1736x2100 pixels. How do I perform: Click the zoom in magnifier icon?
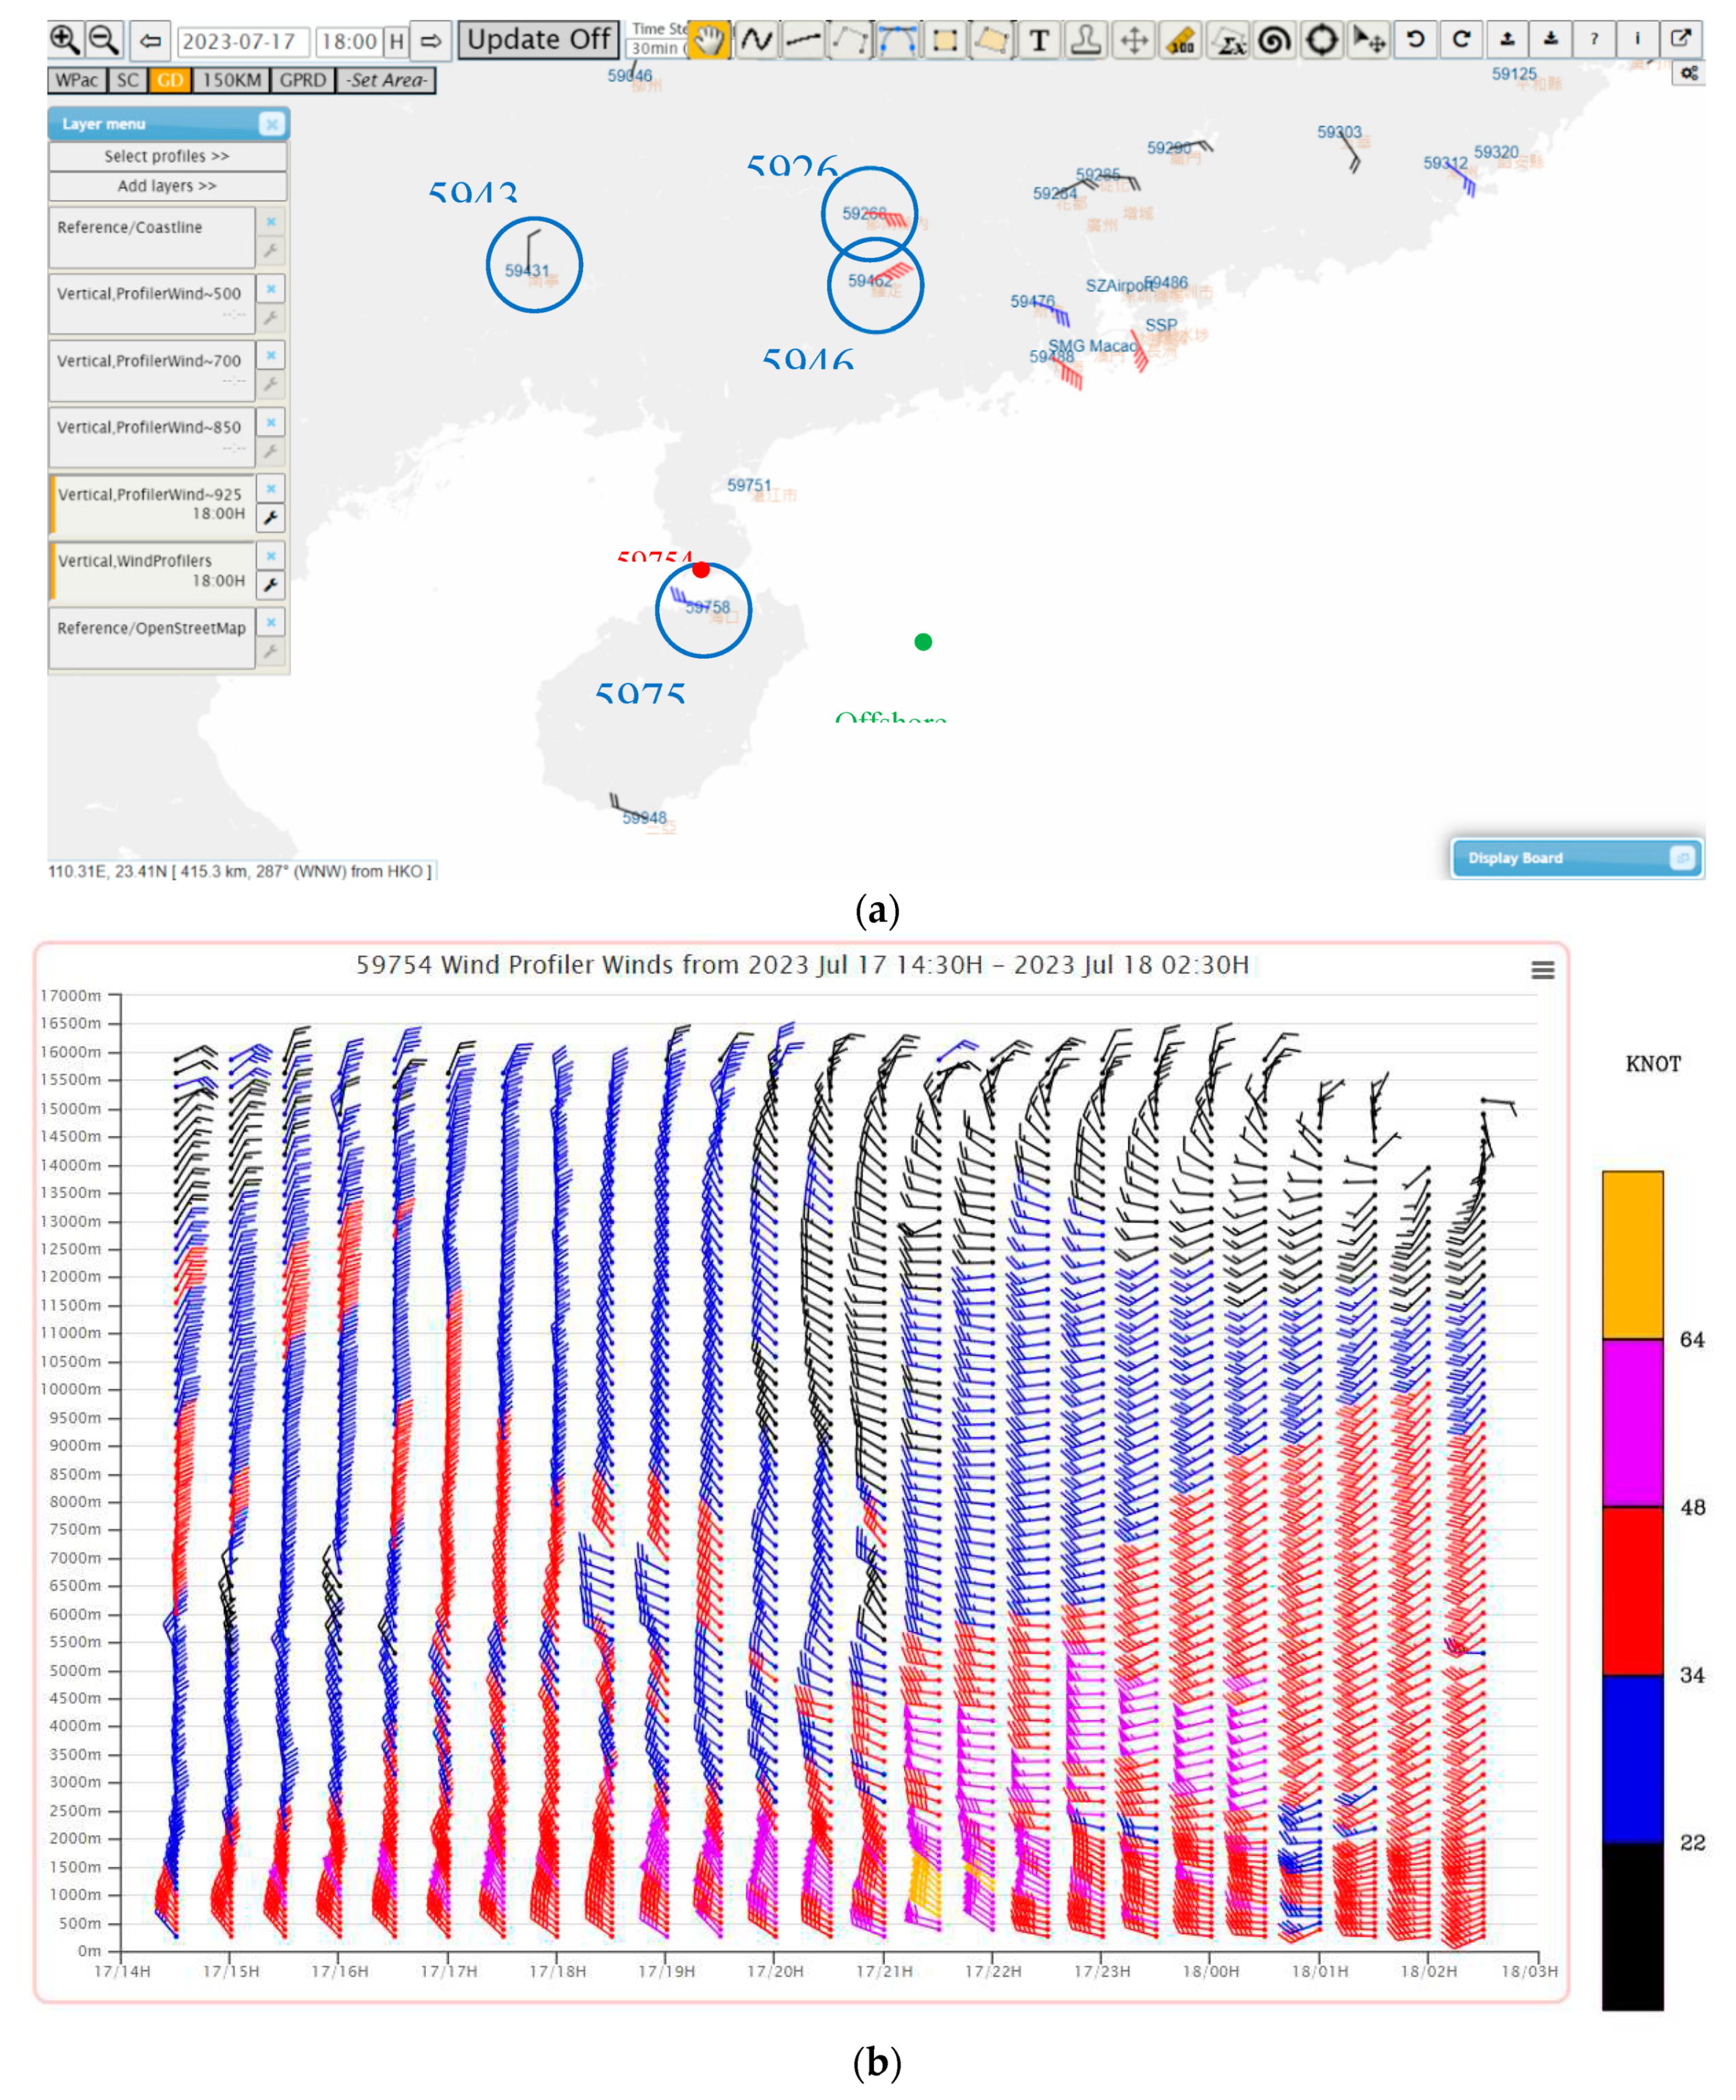point(64,40)
